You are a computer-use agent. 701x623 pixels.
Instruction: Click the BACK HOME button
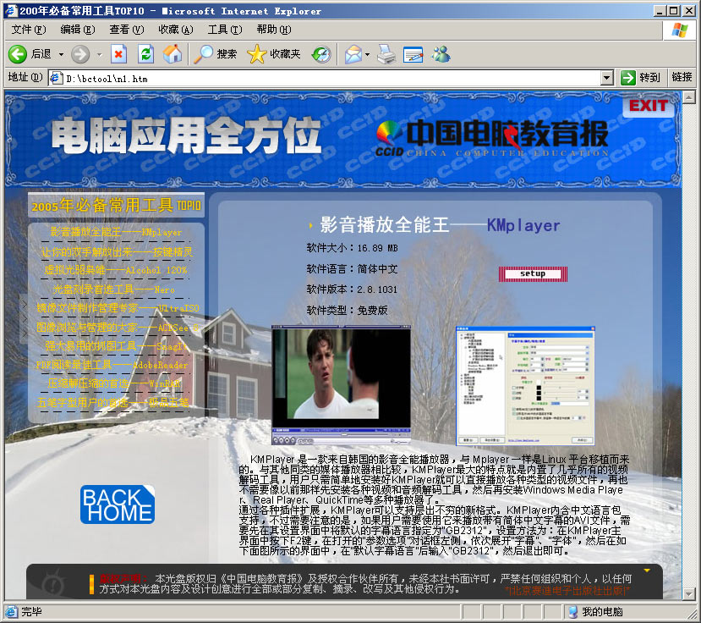(x=118, y=504)
